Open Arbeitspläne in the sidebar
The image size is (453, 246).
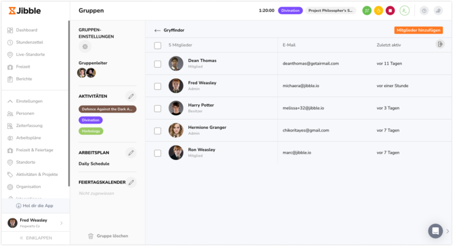(x=28, y=138)
